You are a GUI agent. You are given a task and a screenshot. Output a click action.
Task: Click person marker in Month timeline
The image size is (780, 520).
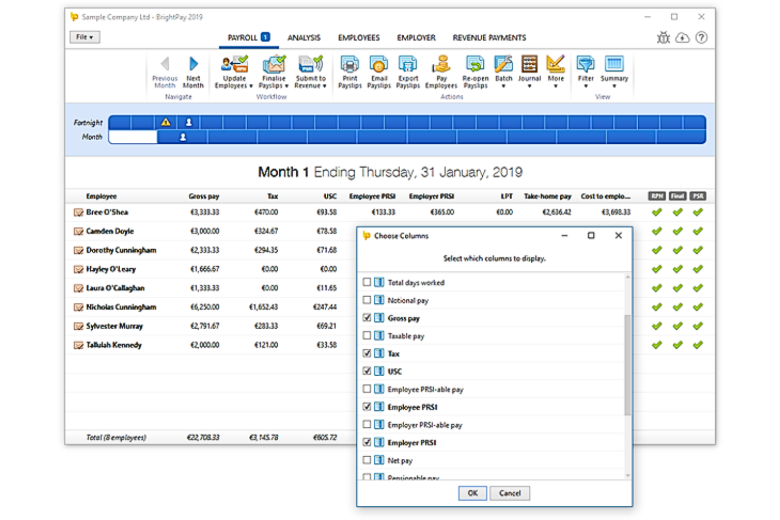183,137
